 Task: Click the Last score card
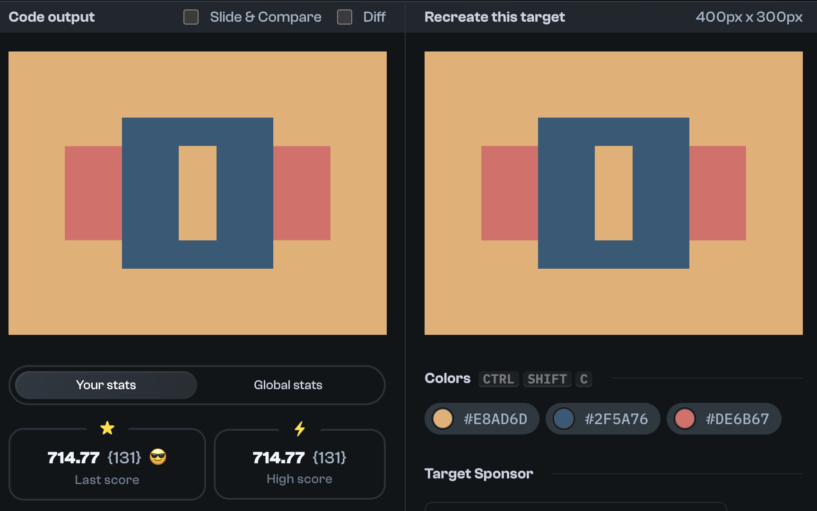click(107, 465)
